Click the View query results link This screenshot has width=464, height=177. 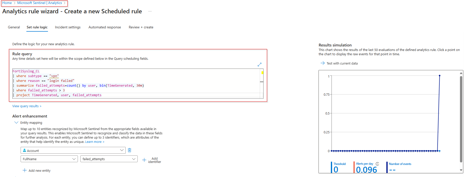[27, 106]
